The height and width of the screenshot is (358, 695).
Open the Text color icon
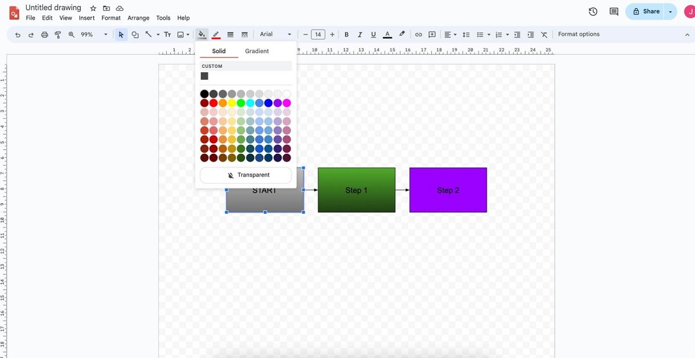click(x=388, y=35)
